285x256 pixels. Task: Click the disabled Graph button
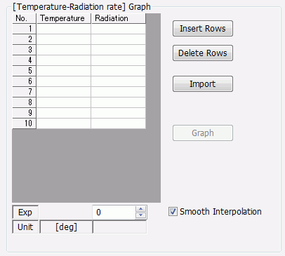point(203,133)
